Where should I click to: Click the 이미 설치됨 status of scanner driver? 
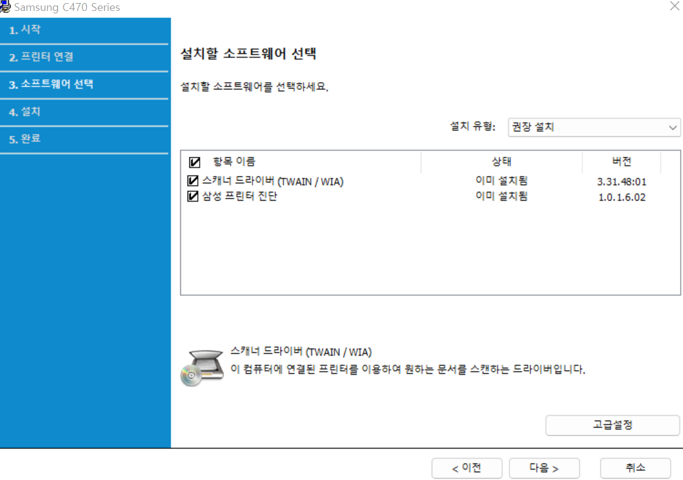pos(501,180)
